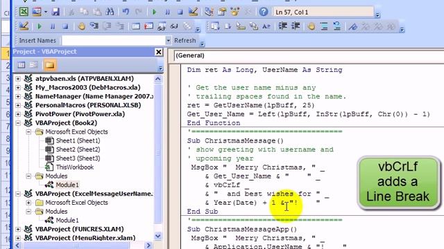Select the VBAProject (MenuRighter.xlam) row
This screenshot has width=444, height=249.
click(x=85, y=238)
